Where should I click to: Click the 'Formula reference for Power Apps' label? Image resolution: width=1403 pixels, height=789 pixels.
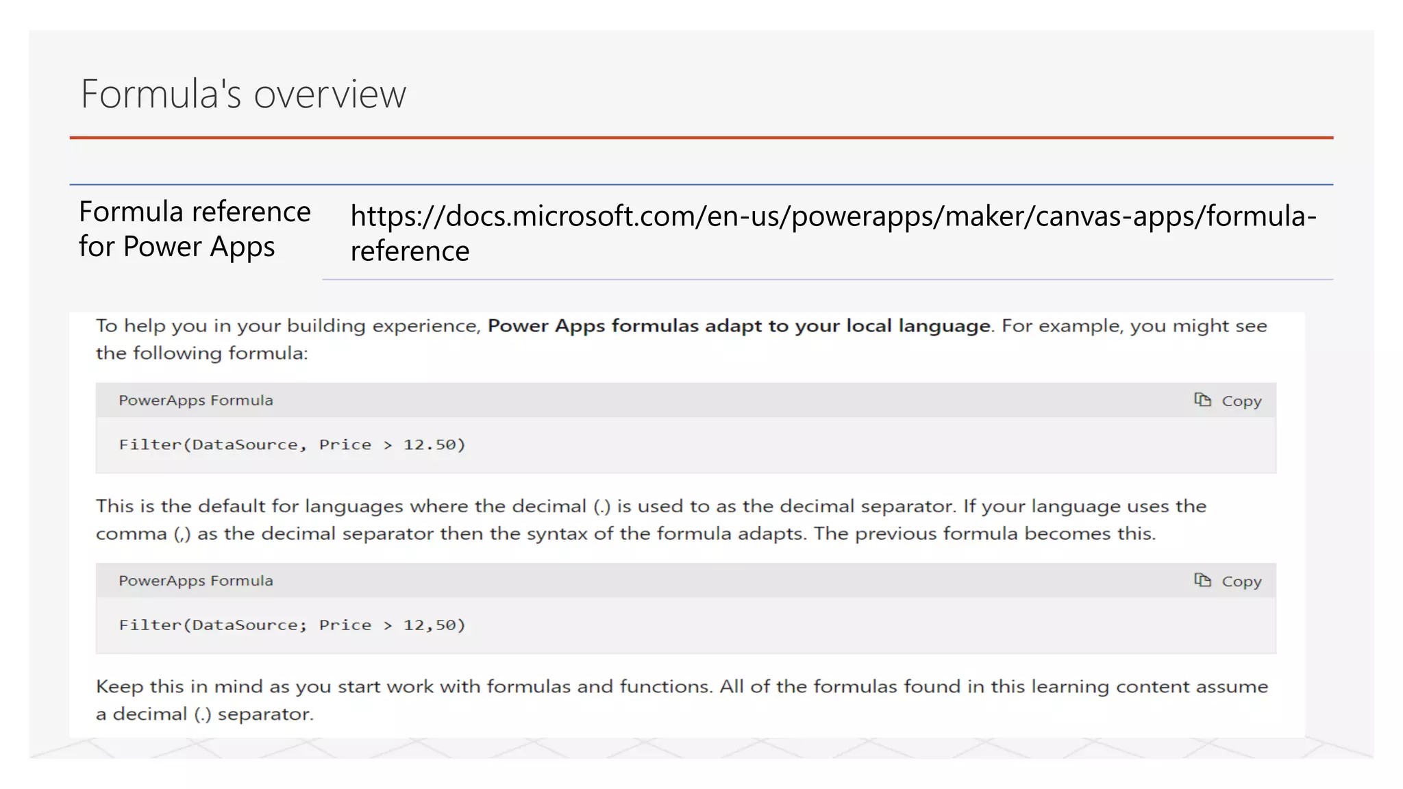[195, 229]
